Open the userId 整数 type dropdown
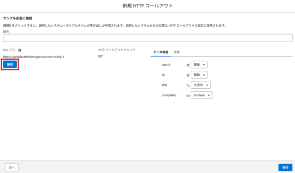 (x=199, y=64)
